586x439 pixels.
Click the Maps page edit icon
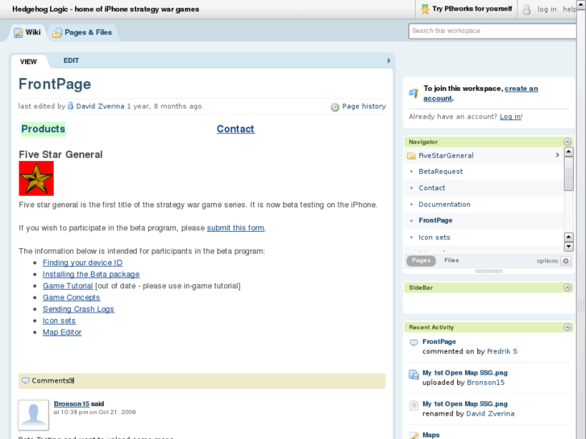(x=414, y=435)
